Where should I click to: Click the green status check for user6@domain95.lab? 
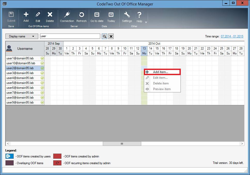click(x=42, y=88)
